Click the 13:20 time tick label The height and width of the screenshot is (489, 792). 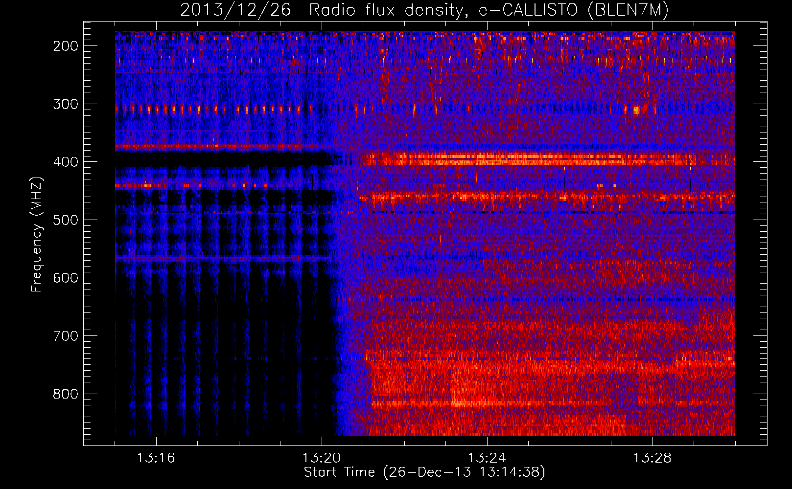click(322, 458)
